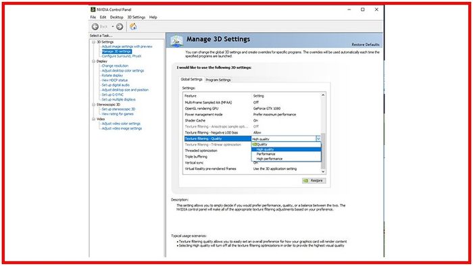
Task: Click the Feature column header
Action: [x=191, y=96]
